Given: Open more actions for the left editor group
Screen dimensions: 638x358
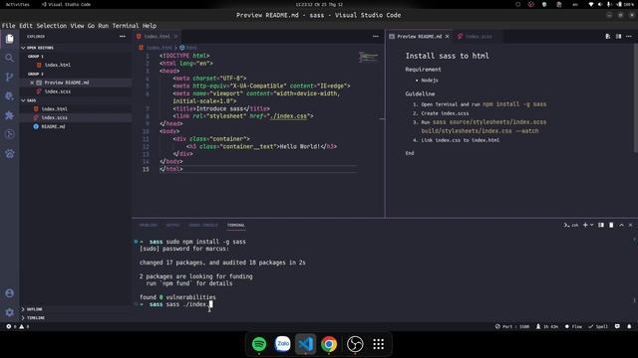Looking at the screenshot, I should (x=376, y=36).
